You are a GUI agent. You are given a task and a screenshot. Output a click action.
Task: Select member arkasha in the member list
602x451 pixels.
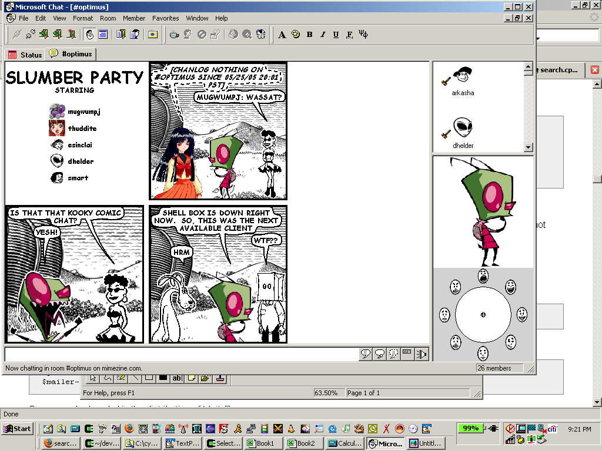tap(462, 82)
